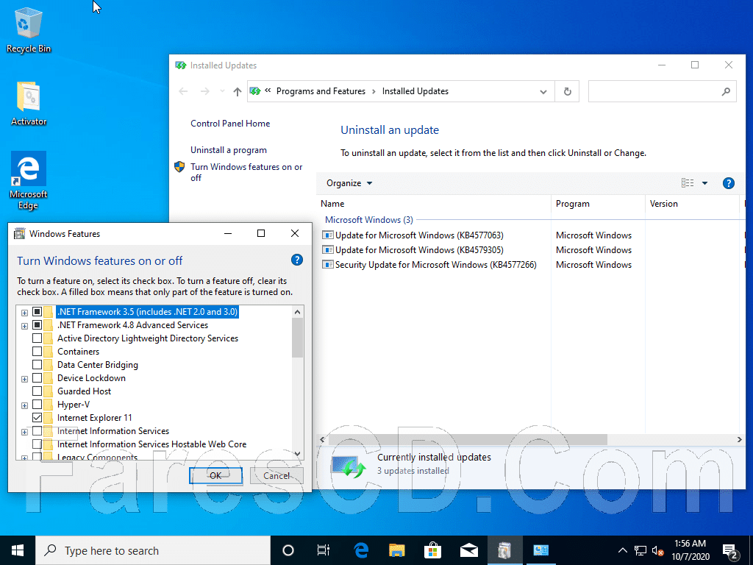Open the Mail app on taskbar
The height and width of the screenshot is (565, 753).
pyautogui.click(x=468, y=550)
